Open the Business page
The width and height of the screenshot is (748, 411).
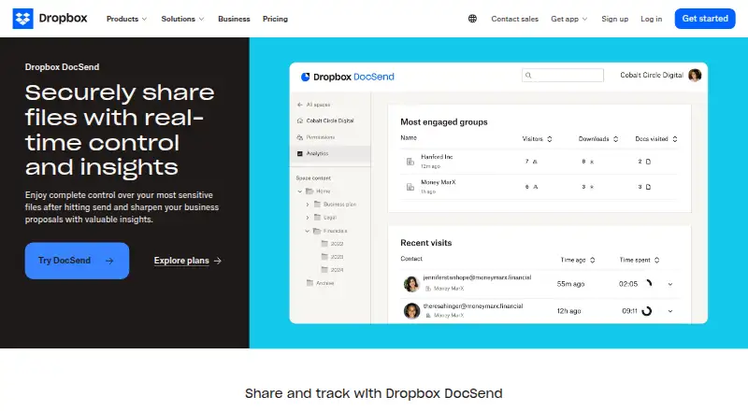coord(234,19)
